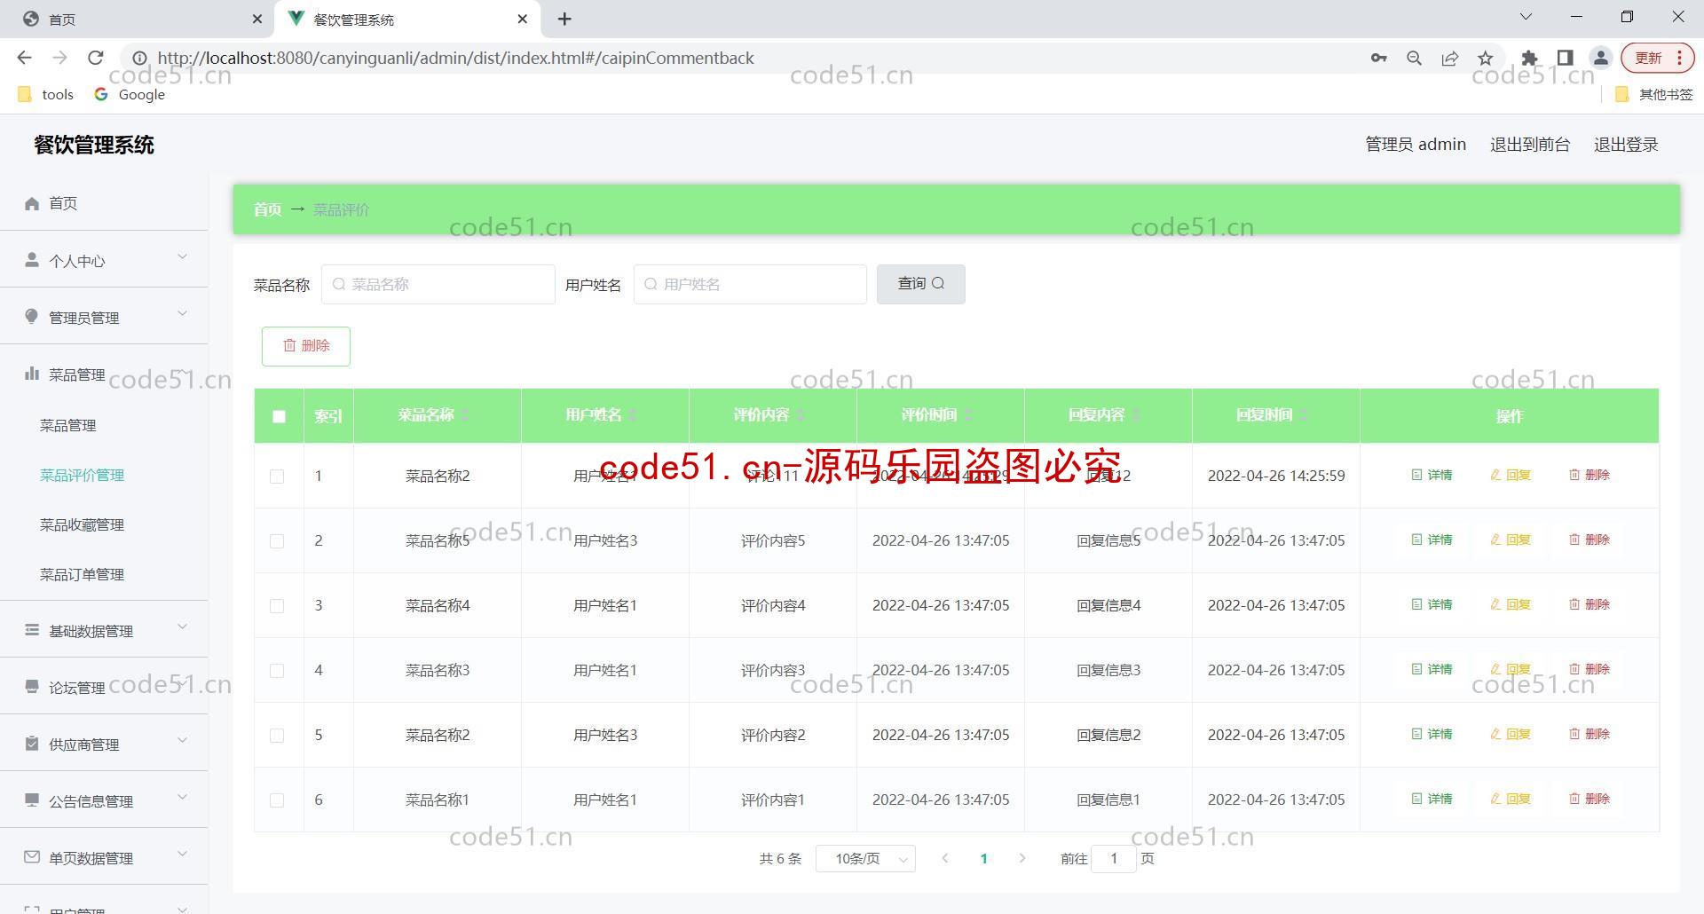
Task: Sort by the 用户姓名 column sort arrows
Action: [632, 415]
